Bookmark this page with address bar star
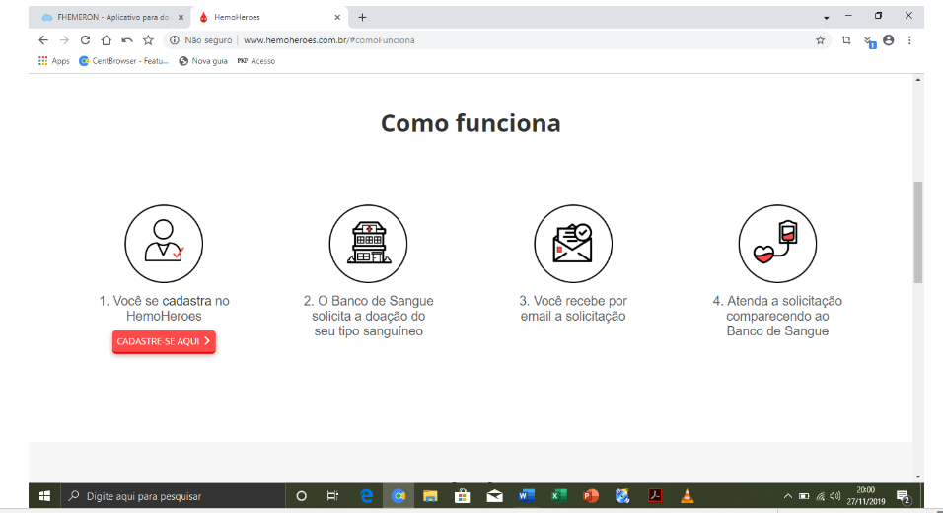943x513 pixels. pos(821,40)
